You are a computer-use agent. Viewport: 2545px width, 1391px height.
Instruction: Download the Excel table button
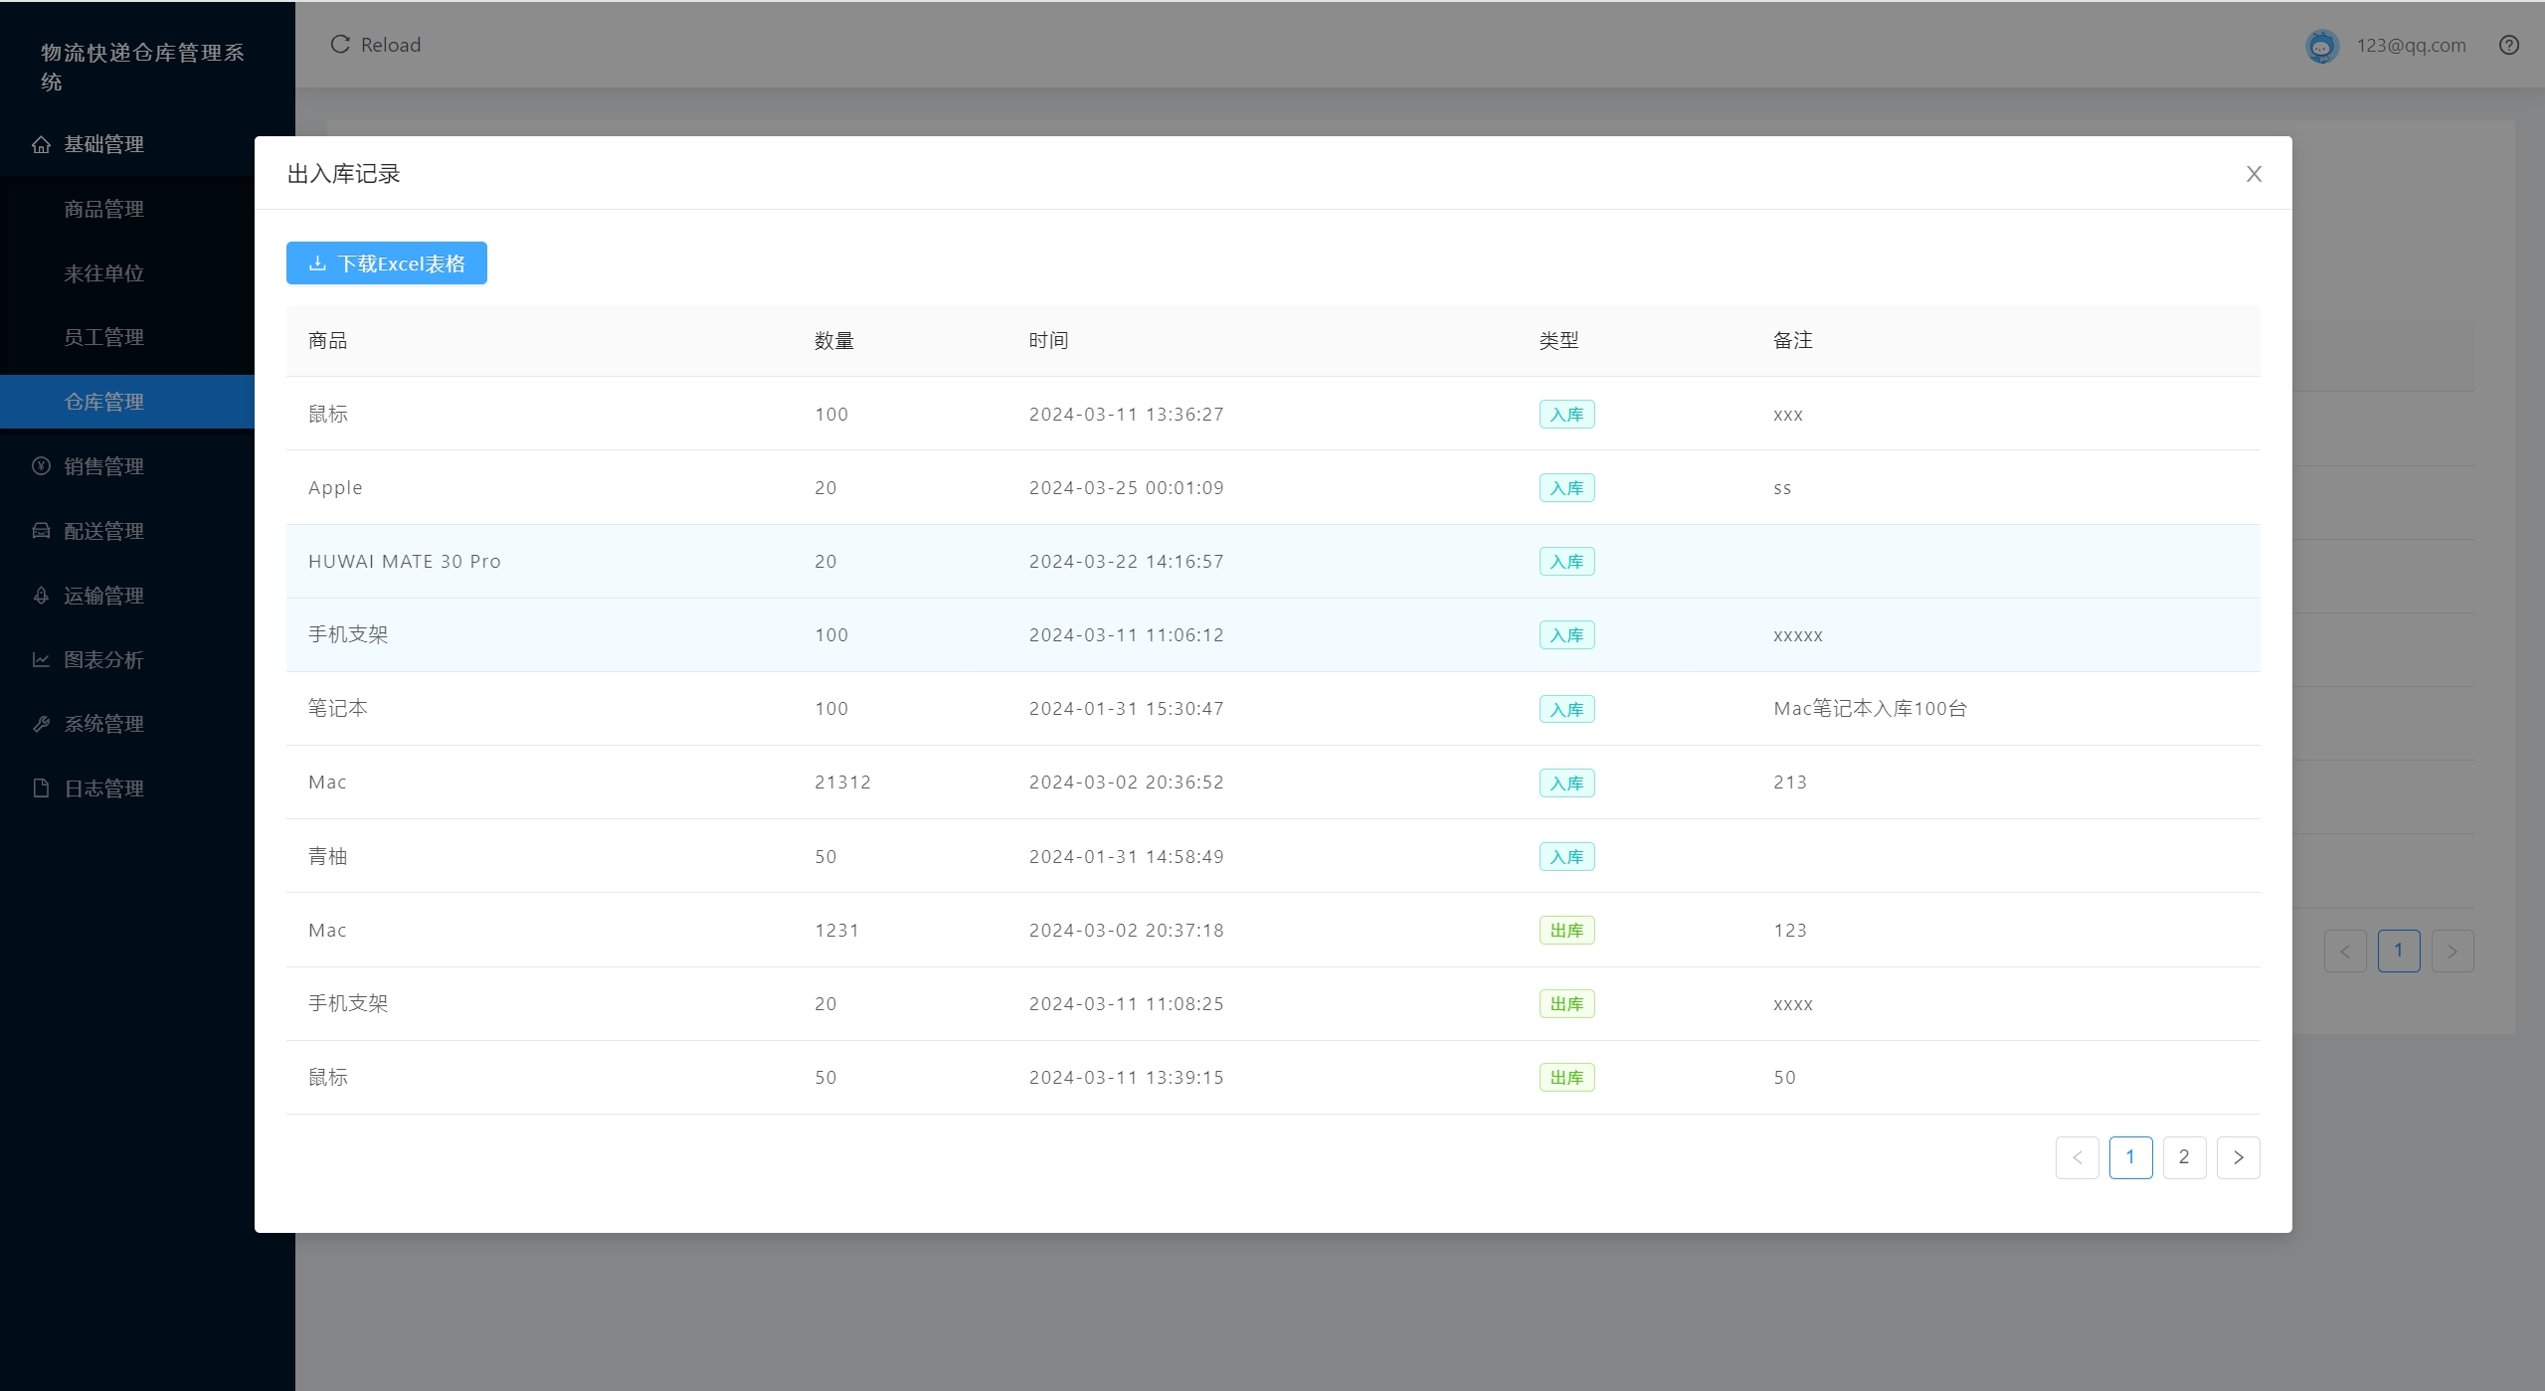pyautogui.click(x=386, y=263)
